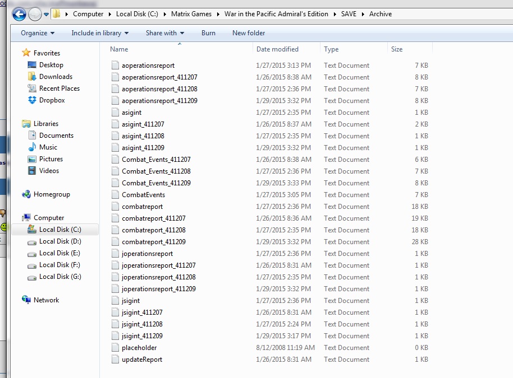Image resolution: width=513 pixels, height=378 pixels.
Task: Click the 8/12/2008 11:19 AM date cell
Action: pyautogui.click(x=285, y=347)
